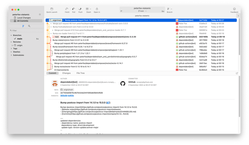Select commit Bump statamic/cms from 3.3.31 to 3.3.33
Viewport: 249px width, 145px height.
coord(141,40)
